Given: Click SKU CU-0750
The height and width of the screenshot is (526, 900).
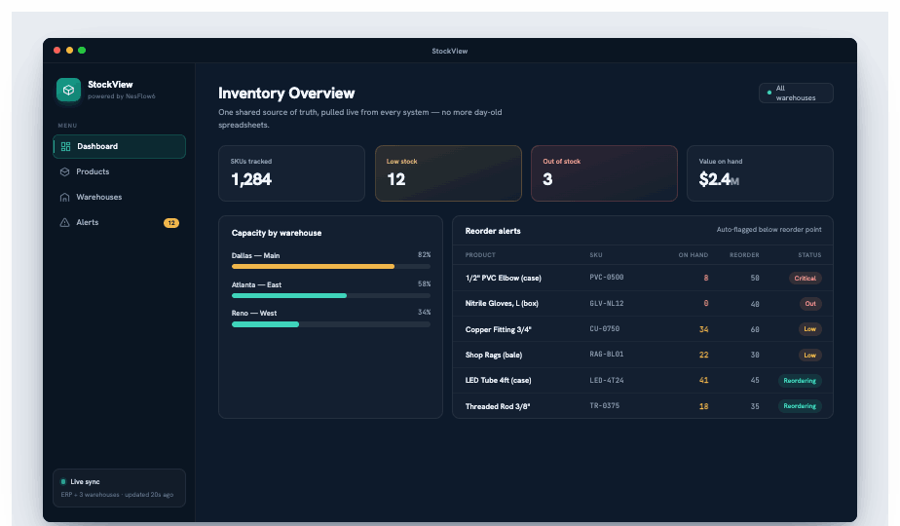Looking at the screenshot, I should (x=605, y=329).
